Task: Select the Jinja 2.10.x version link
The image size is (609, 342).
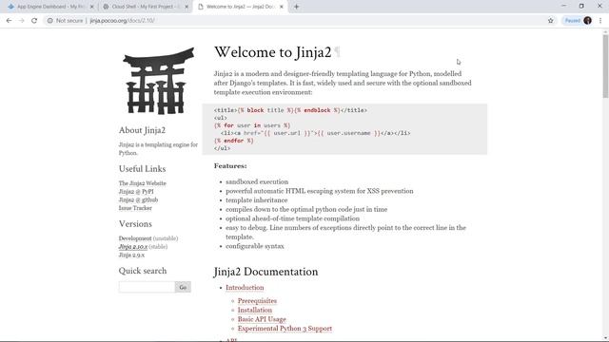Action: tap(133, 247)
